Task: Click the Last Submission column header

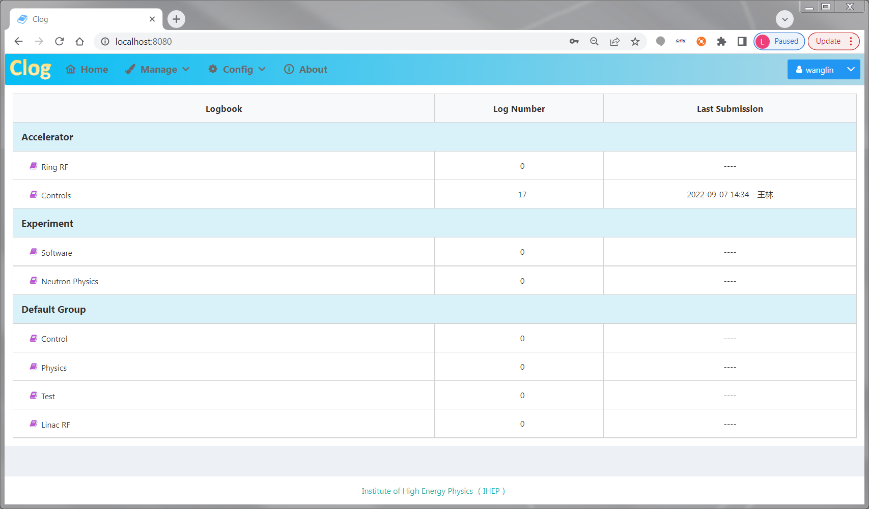Action: tap(730, 109)
